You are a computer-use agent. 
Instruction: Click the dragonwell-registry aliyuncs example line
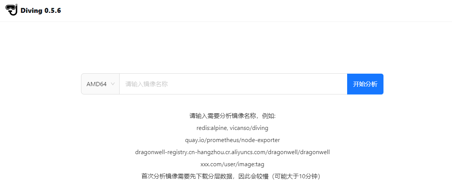point(232,152)
